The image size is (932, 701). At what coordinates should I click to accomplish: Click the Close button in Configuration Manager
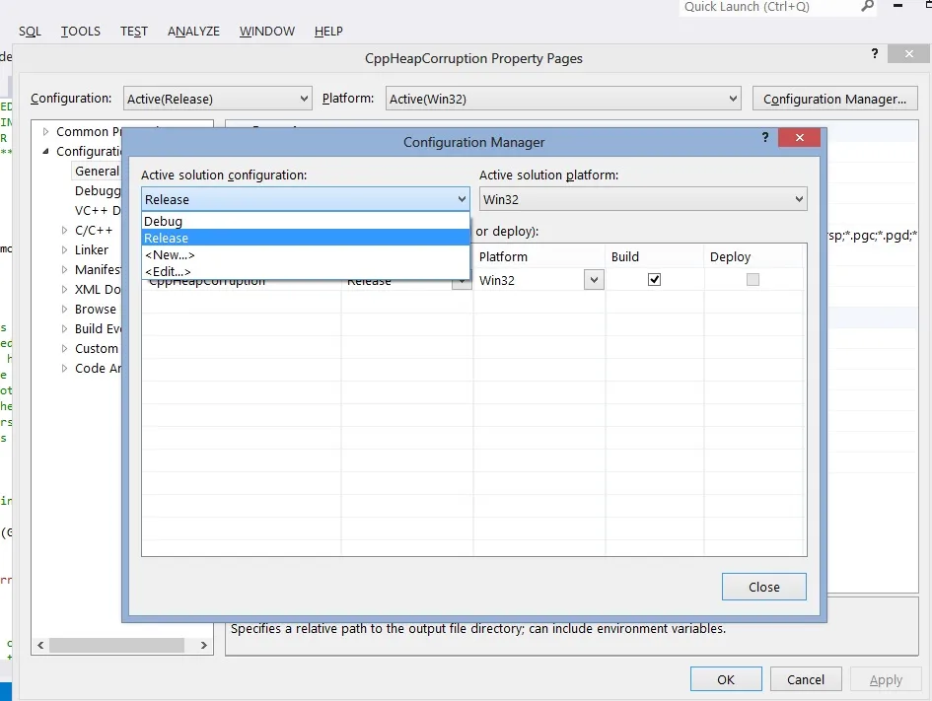point(763,587)
